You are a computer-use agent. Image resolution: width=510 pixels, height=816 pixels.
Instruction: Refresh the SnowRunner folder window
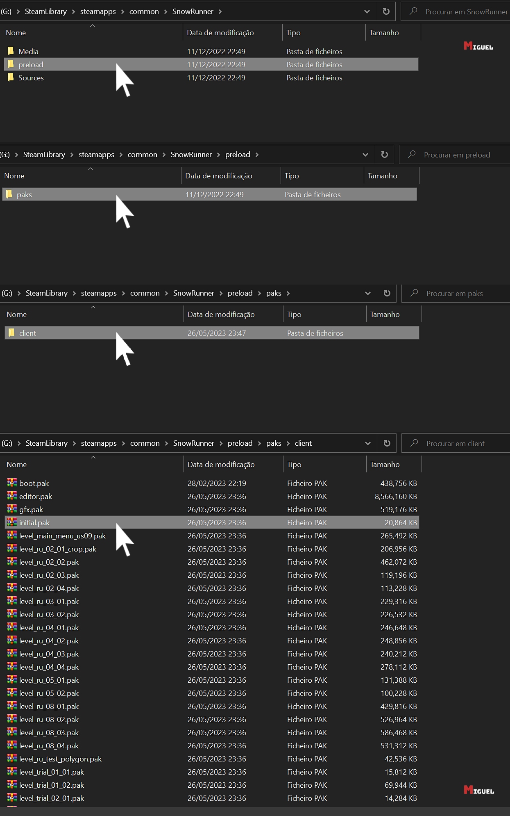(386, 11)
